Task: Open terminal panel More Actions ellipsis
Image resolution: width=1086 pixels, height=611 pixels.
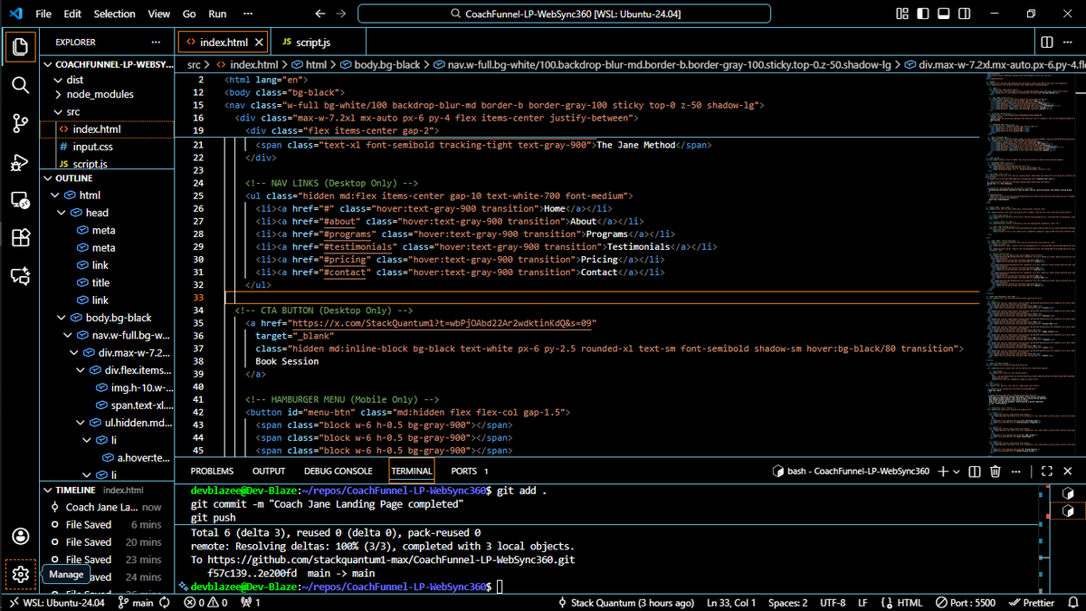Action: [x=1016, y=471]
